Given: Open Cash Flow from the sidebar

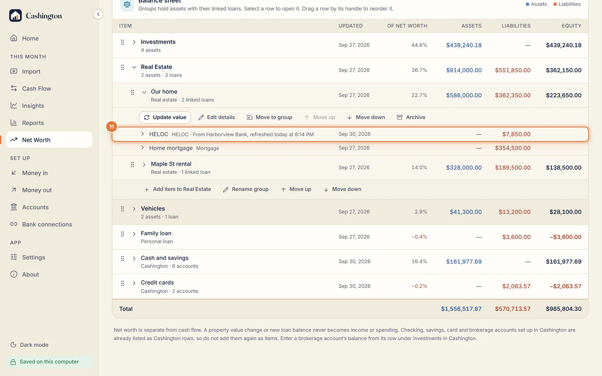Looking at the screenshot, I should click(x=49, y=89).
